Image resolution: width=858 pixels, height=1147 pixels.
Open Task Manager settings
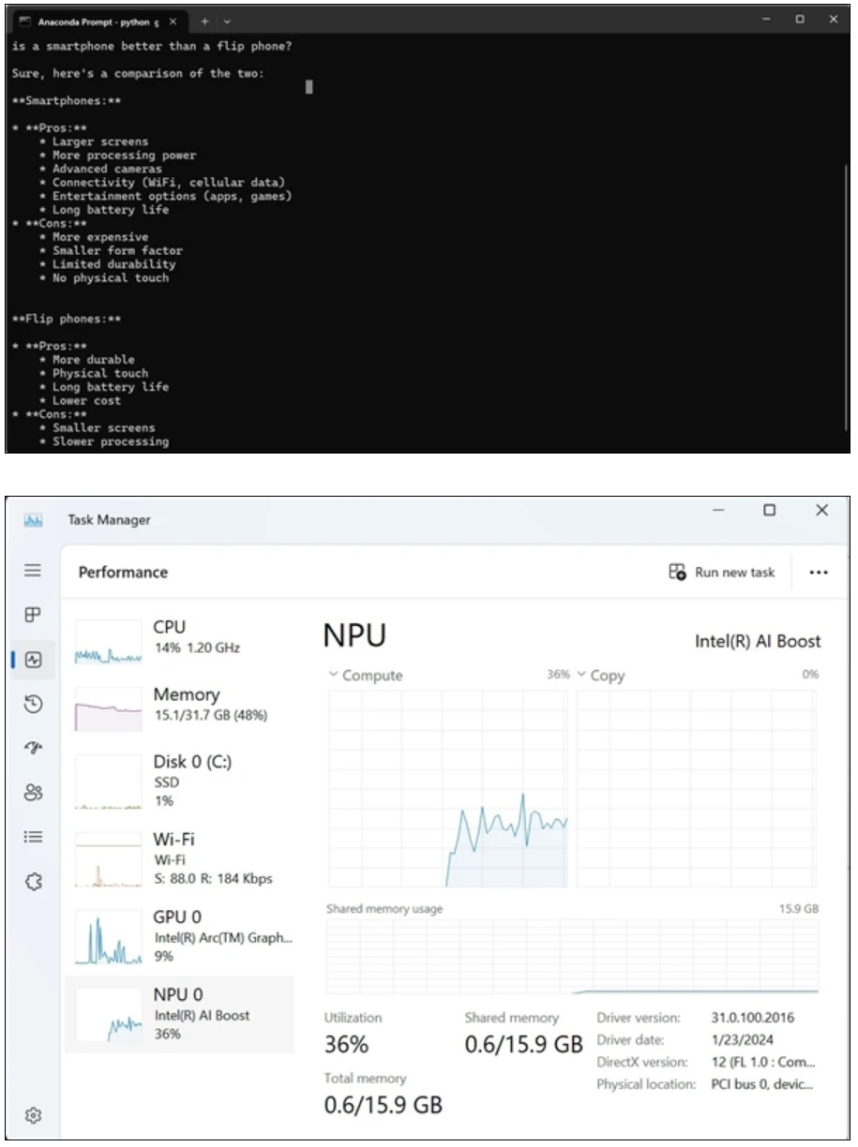click(x=33, y=1115)
